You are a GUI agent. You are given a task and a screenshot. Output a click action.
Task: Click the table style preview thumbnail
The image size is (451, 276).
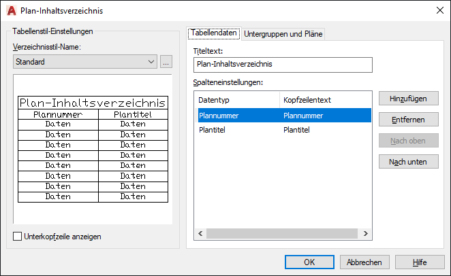[93, 150]
